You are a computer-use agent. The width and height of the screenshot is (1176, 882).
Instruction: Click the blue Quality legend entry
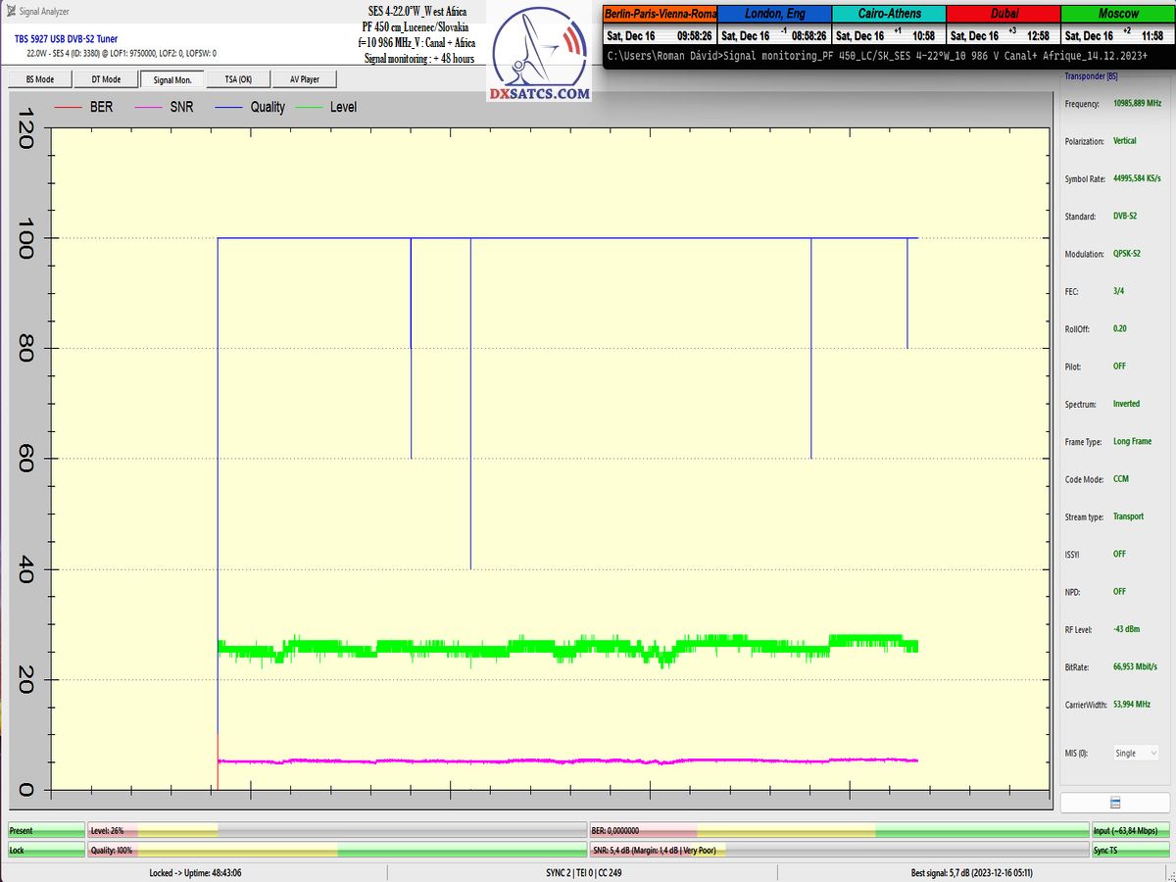click(251, 107)
